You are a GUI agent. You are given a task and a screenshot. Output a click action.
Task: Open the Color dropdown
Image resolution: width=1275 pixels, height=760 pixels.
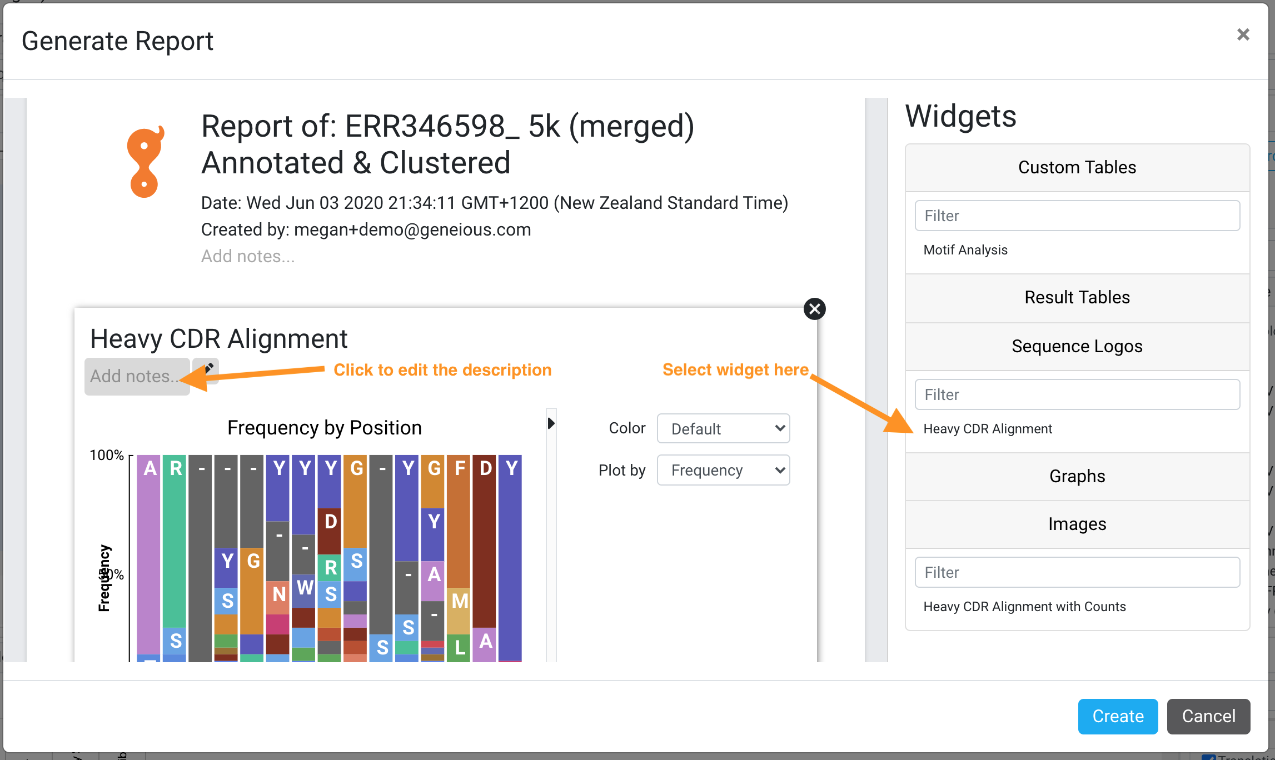coord(723,428)
